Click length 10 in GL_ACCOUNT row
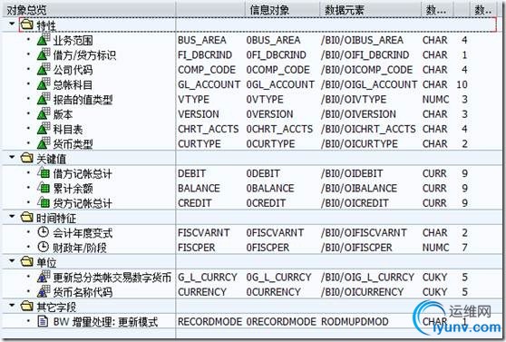The height and width of the screenshot is (342, 506). click(x=462, y=84)
